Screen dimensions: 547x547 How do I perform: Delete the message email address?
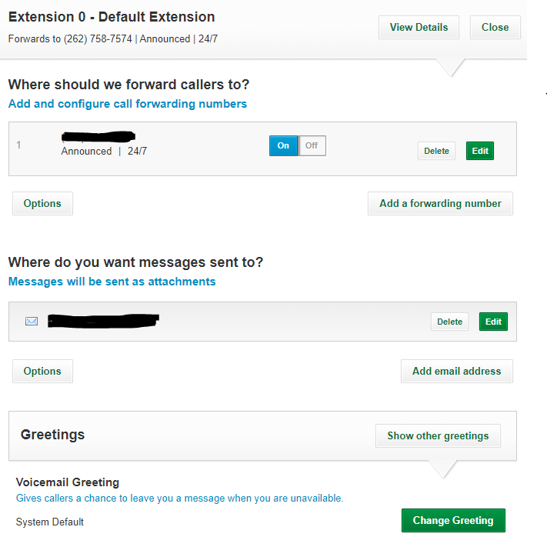click(449, 322)
